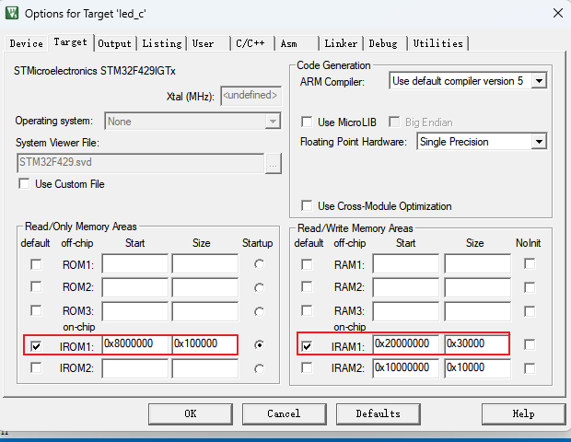
Task: Uncheck the IRAM1 default checkbox
Action: (x=307, y=345)
